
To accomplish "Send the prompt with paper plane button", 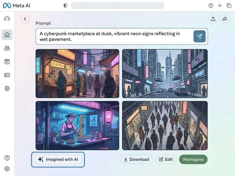I will pyautogui.click(x=199, y=36).
